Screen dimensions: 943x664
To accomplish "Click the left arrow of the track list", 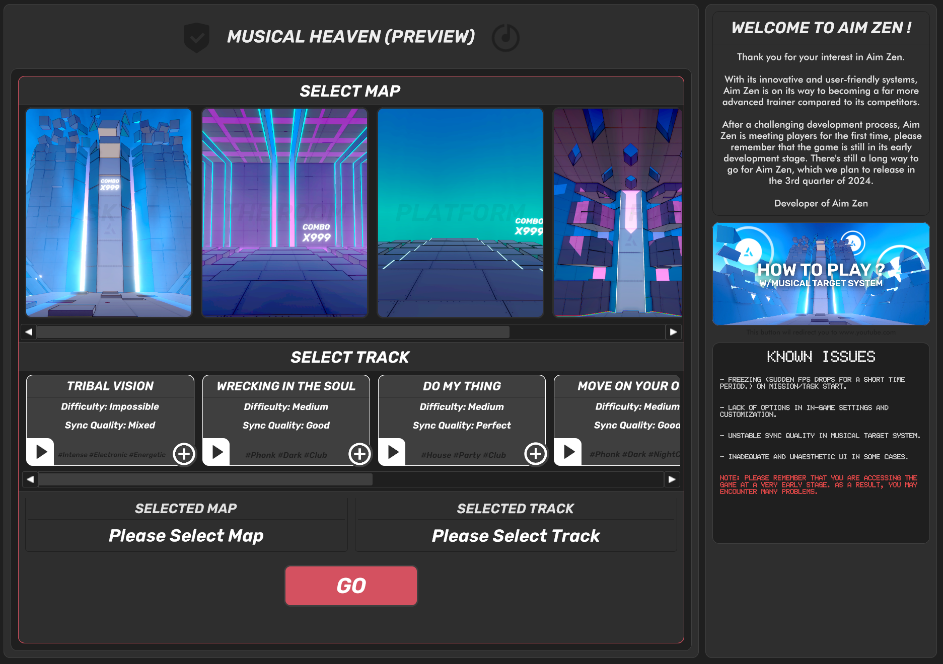I will [x=29, y=479].
